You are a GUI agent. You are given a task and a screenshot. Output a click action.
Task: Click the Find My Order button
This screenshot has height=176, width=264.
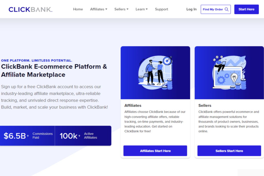(x=216, y=9)
